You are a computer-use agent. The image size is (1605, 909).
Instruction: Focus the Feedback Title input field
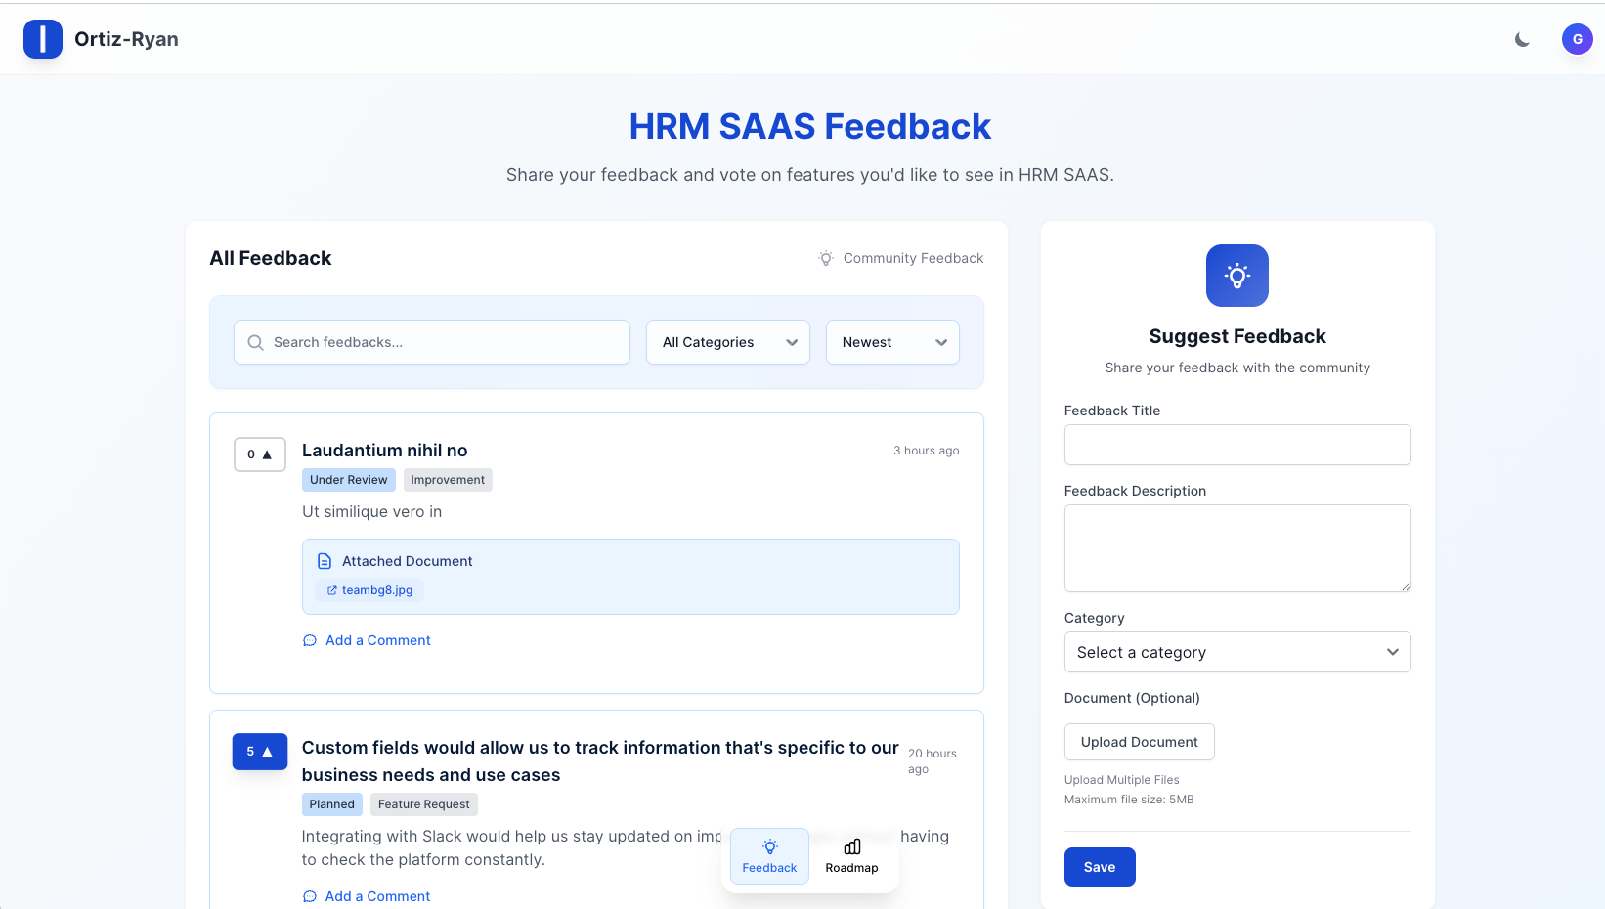[1236, 445]
